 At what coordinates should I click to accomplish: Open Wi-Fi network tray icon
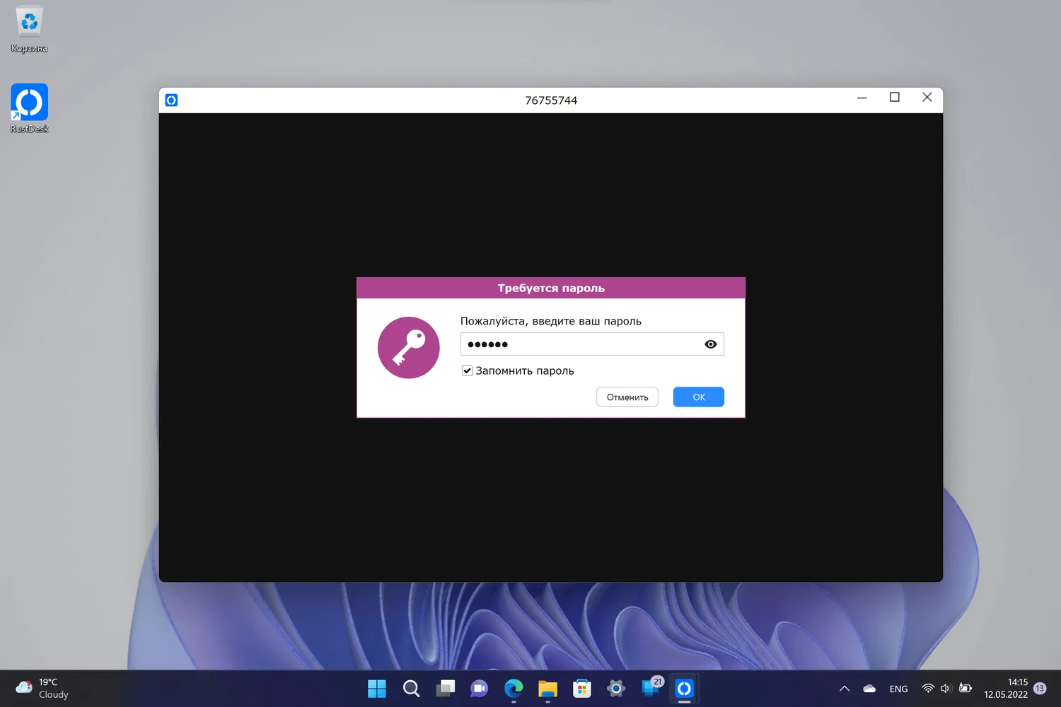(928, 689)
